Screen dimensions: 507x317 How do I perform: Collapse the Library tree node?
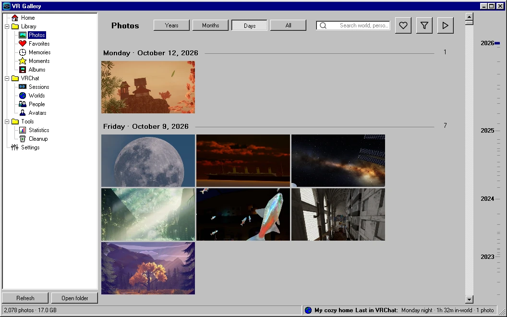tap(7, 26)
